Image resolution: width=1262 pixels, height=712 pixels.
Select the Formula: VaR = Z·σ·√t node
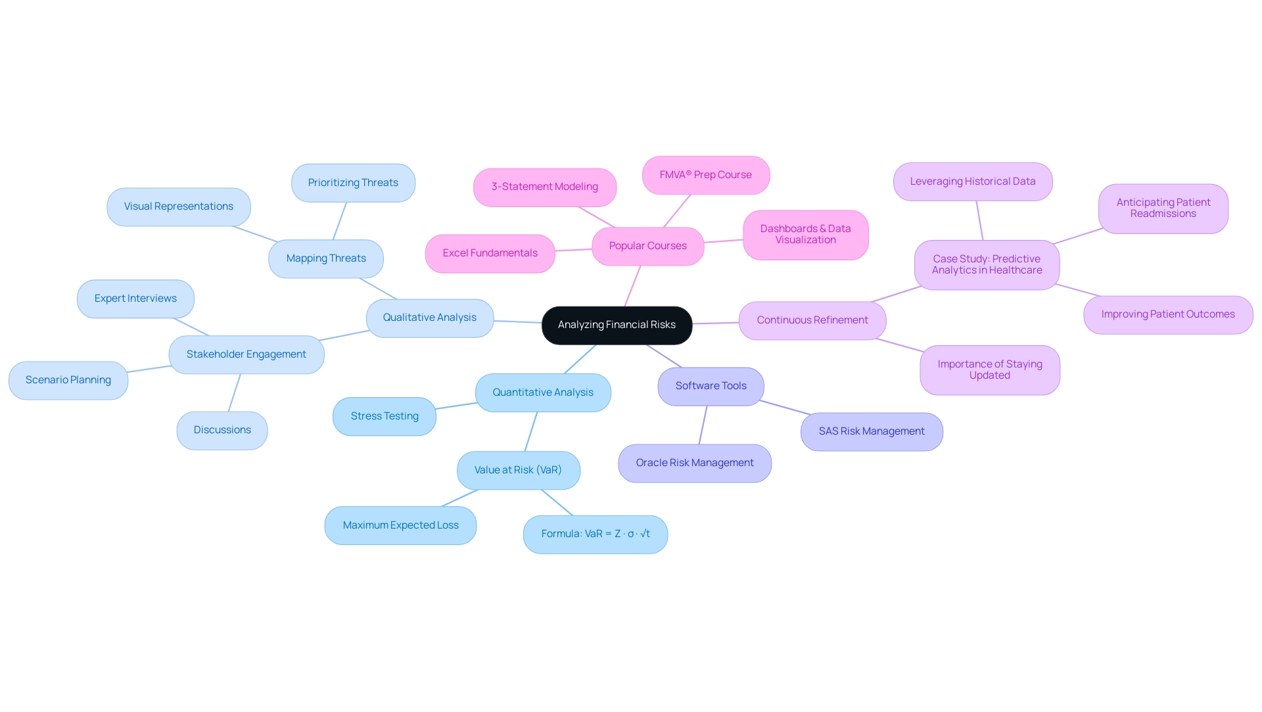click(x=595, y=533)
